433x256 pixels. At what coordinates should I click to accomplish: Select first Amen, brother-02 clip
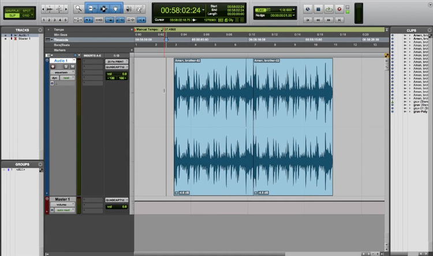(214, 127)
